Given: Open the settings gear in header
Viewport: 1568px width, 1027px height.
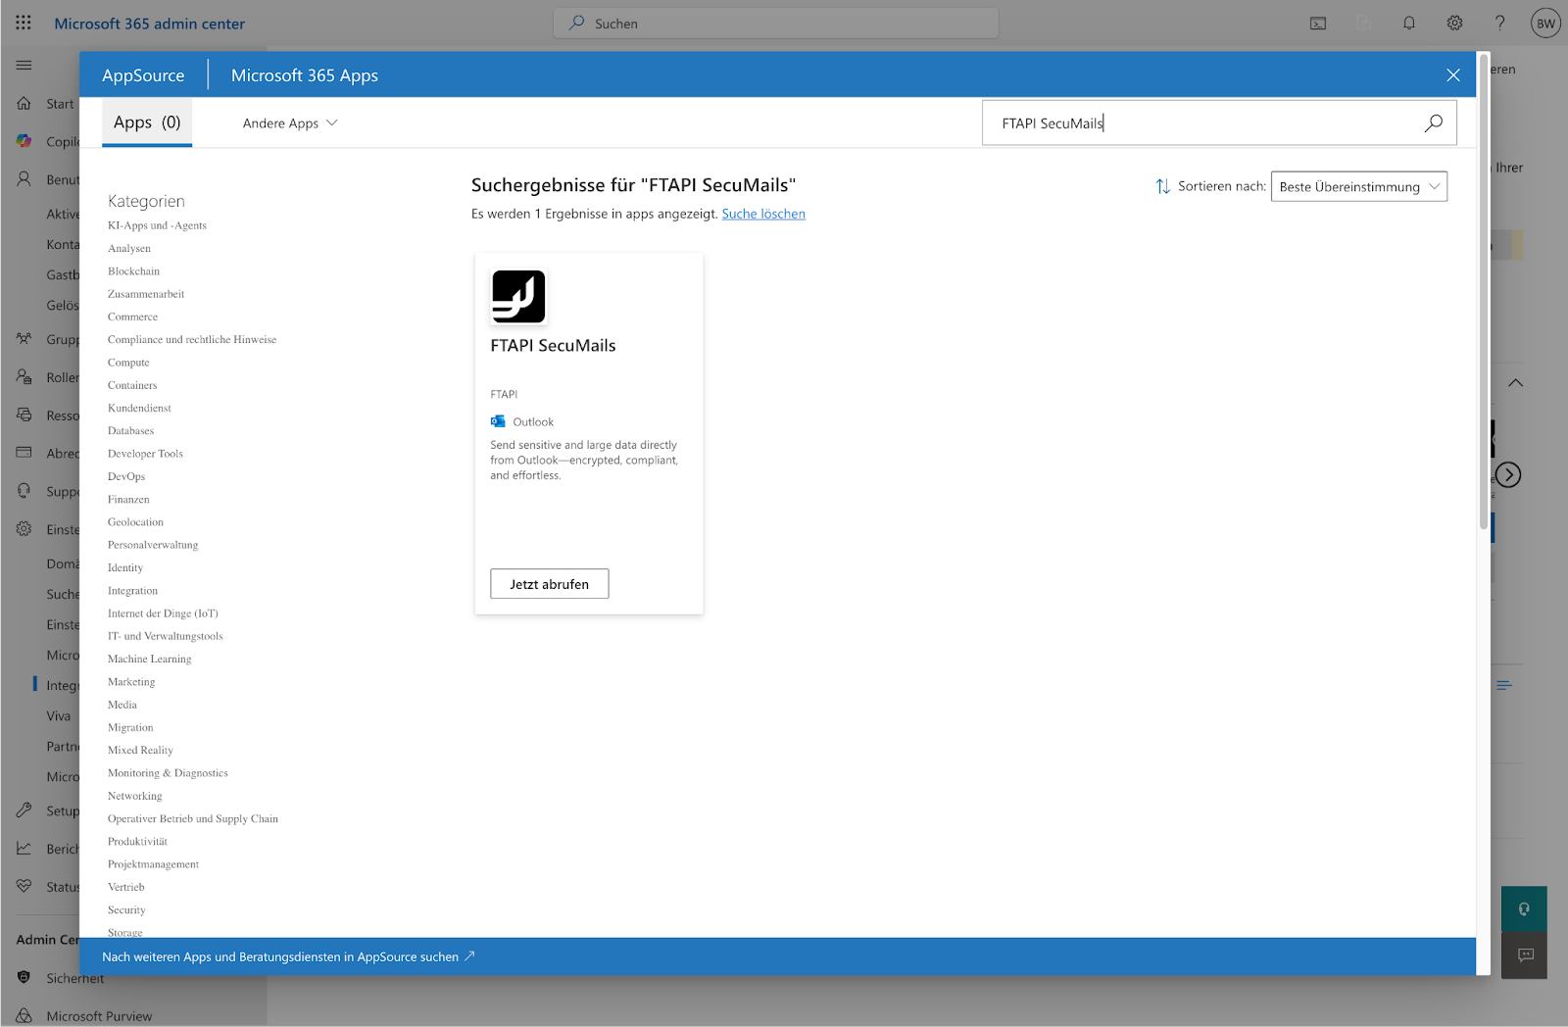Looking at the screenshot, I should [1455, 24].
